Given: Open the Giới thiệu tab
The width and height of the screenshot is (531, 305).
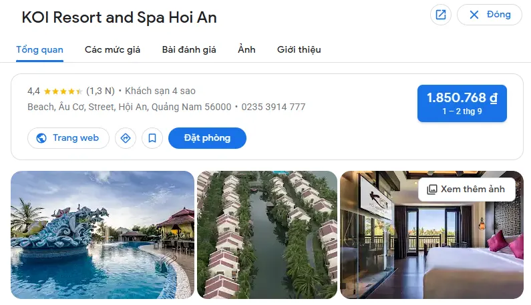Looking at the screenshot, I should (299, 50).
